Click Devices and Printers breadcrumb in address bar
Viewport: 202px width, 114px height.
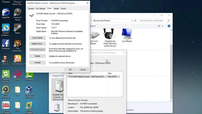click(x=102, y=21)
